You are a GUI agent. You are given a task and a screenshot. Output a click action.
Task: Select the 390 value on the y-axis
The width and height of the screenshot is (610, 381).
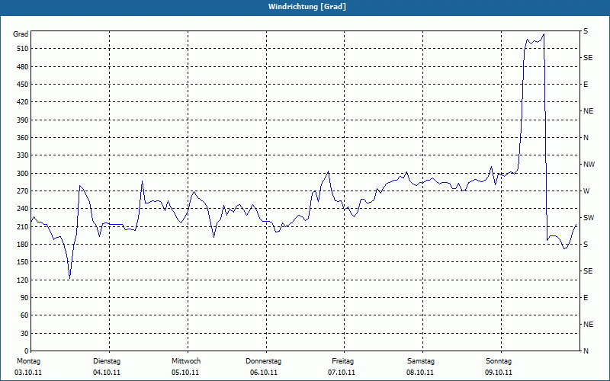click(x=22, y=120)
